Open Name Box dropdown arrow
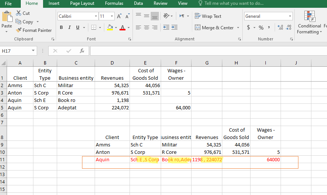 pos(33,51)
